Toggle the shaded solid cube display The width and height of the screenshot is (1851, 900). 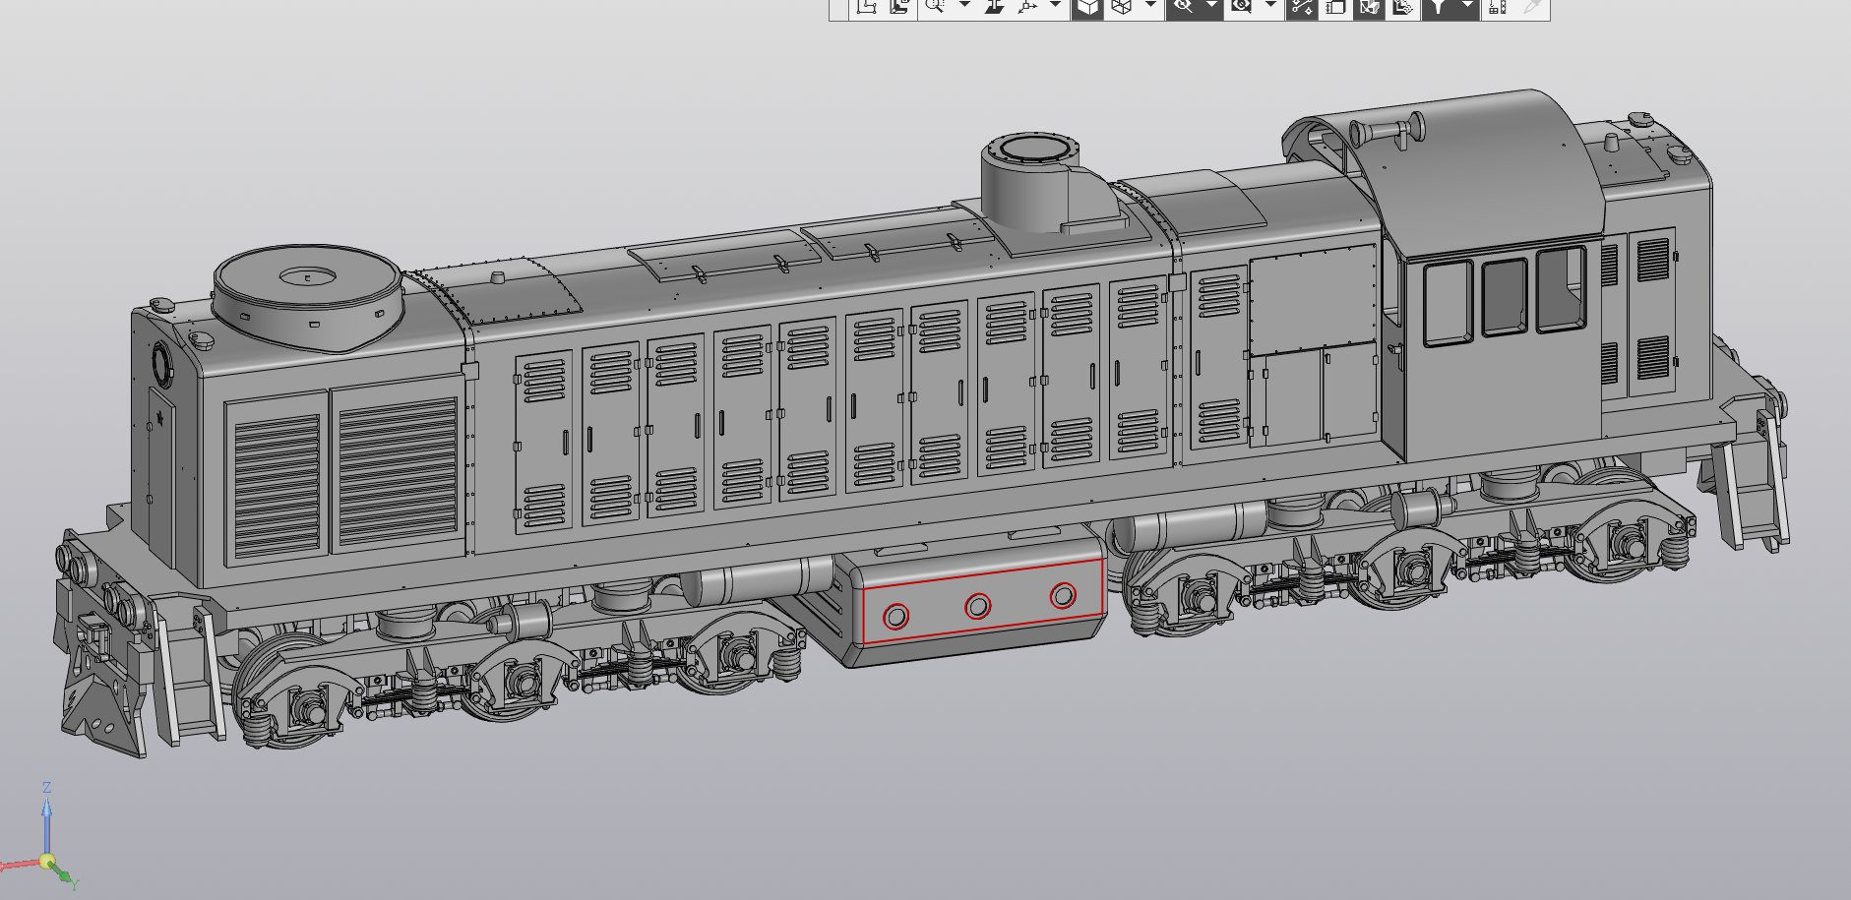tap(1087, 7)
